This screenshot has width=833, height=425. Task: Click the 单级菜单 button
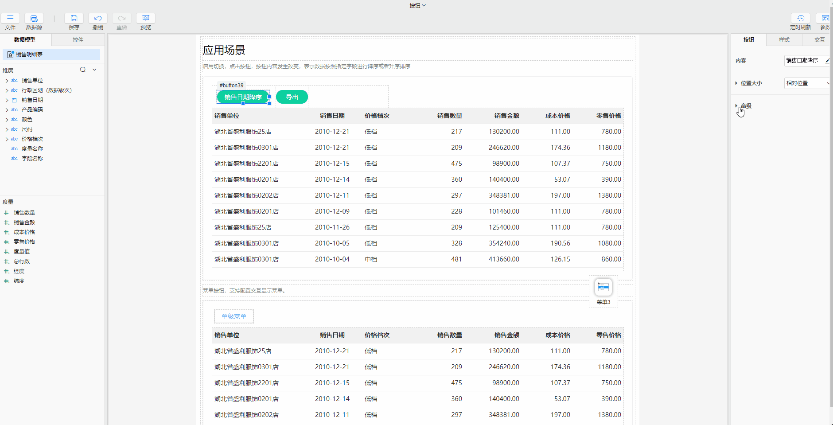234,316
